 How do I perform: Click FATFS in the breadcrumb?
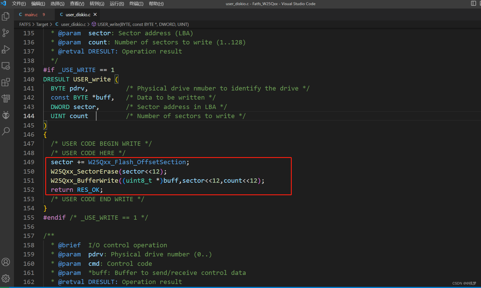point(25,24)
